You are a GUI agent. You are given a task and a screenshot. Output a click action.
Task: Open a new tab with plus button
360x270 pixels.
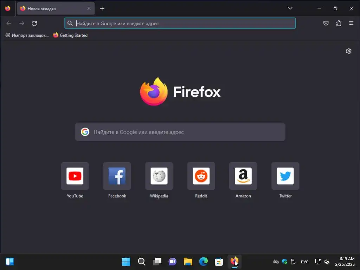click(x=102, y=8)
